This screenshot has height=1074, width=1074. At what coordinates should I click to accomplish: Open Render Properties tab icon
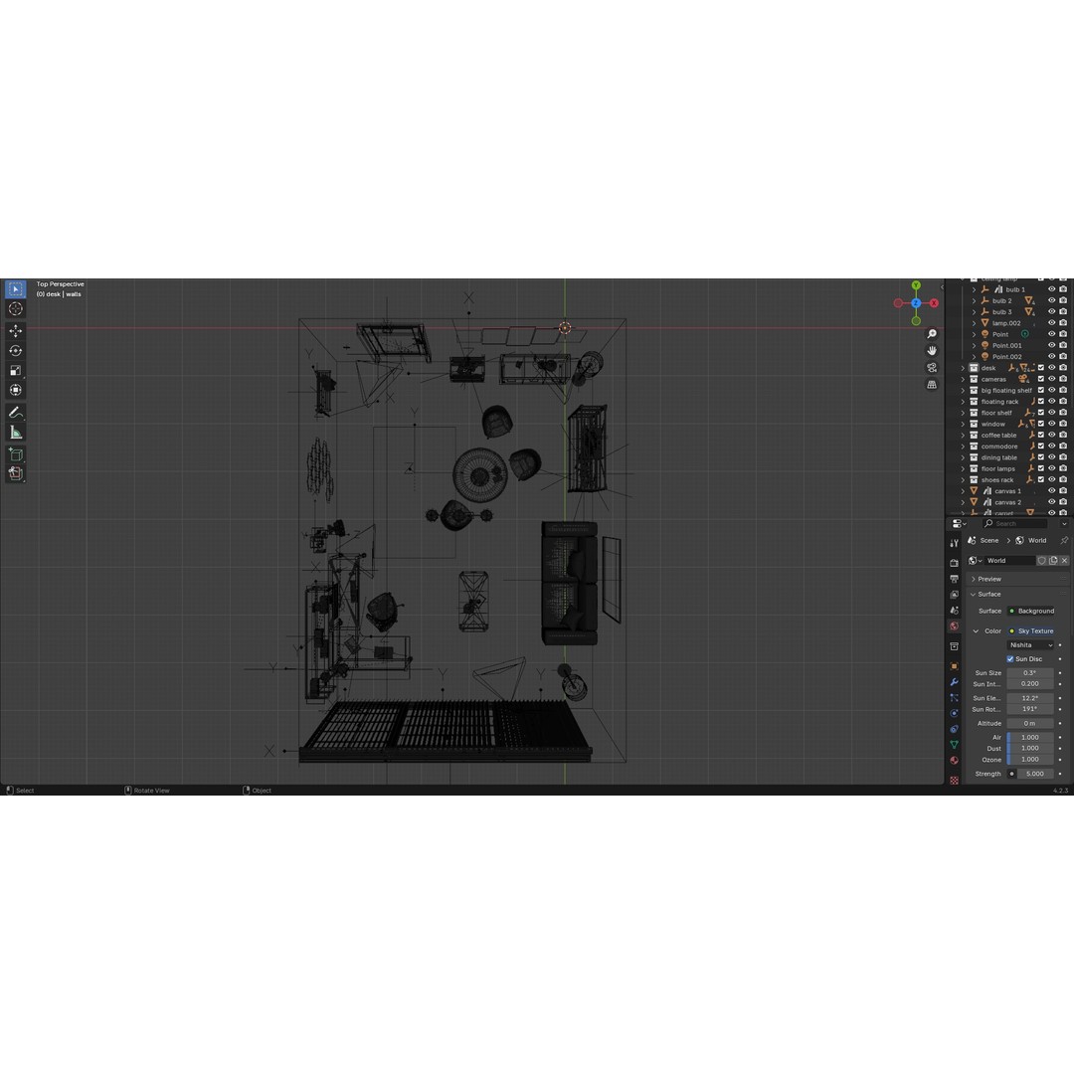click(955, 562)
